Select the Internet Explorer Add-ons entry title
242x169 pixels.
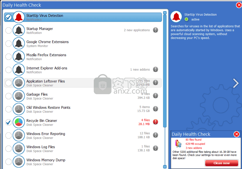47,68
